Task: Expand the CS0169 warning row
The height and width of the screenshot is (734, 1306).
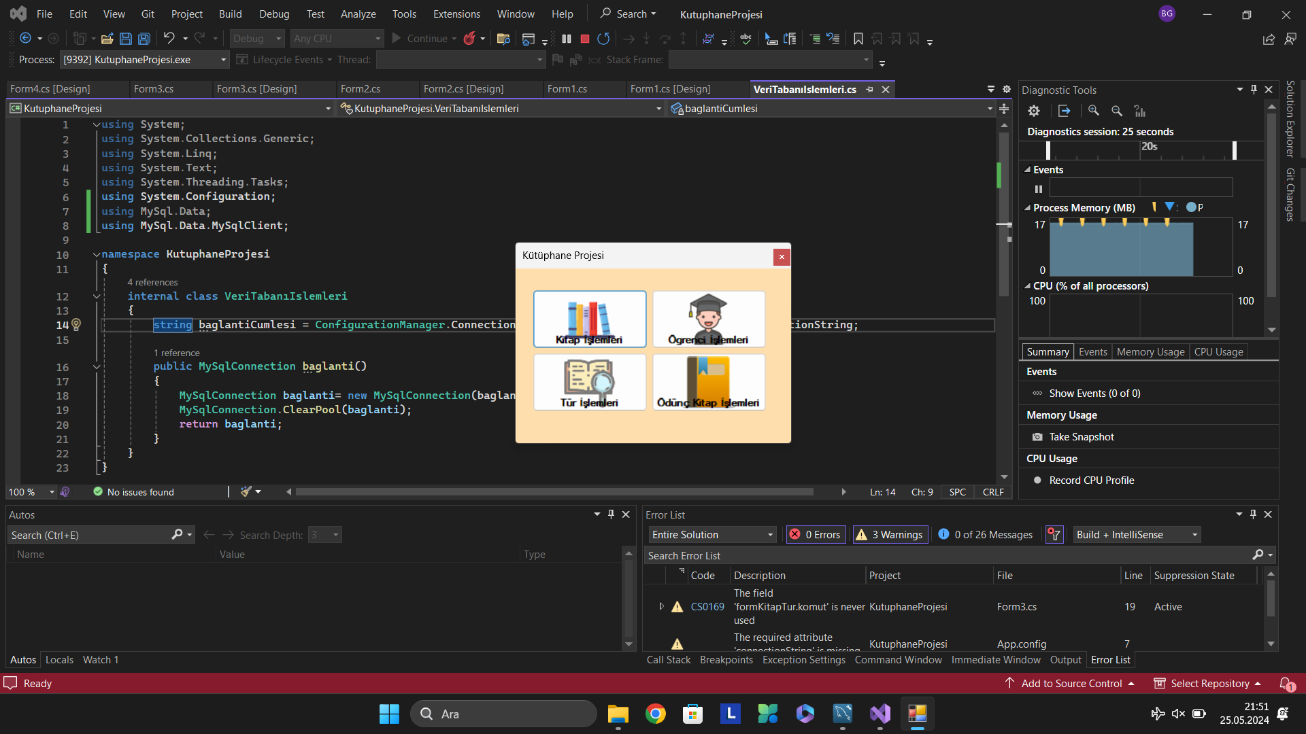Action: pos(661,606)
